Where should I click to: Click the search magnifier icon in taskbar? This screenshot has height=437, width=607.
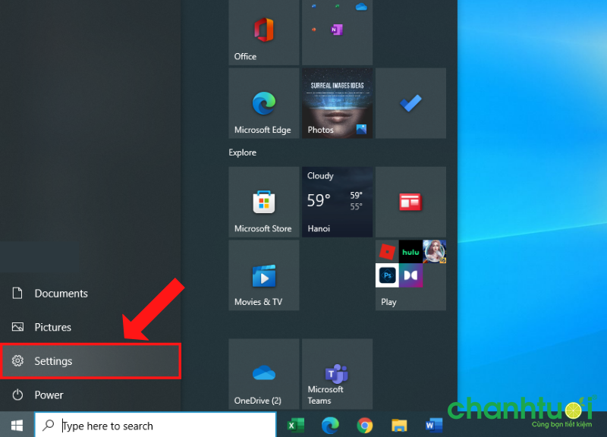pyautogui.click(x=49, y=425)
